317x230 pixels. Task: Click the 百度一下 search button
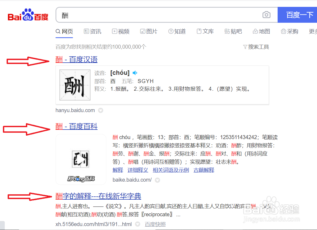(x=297, y=15)
